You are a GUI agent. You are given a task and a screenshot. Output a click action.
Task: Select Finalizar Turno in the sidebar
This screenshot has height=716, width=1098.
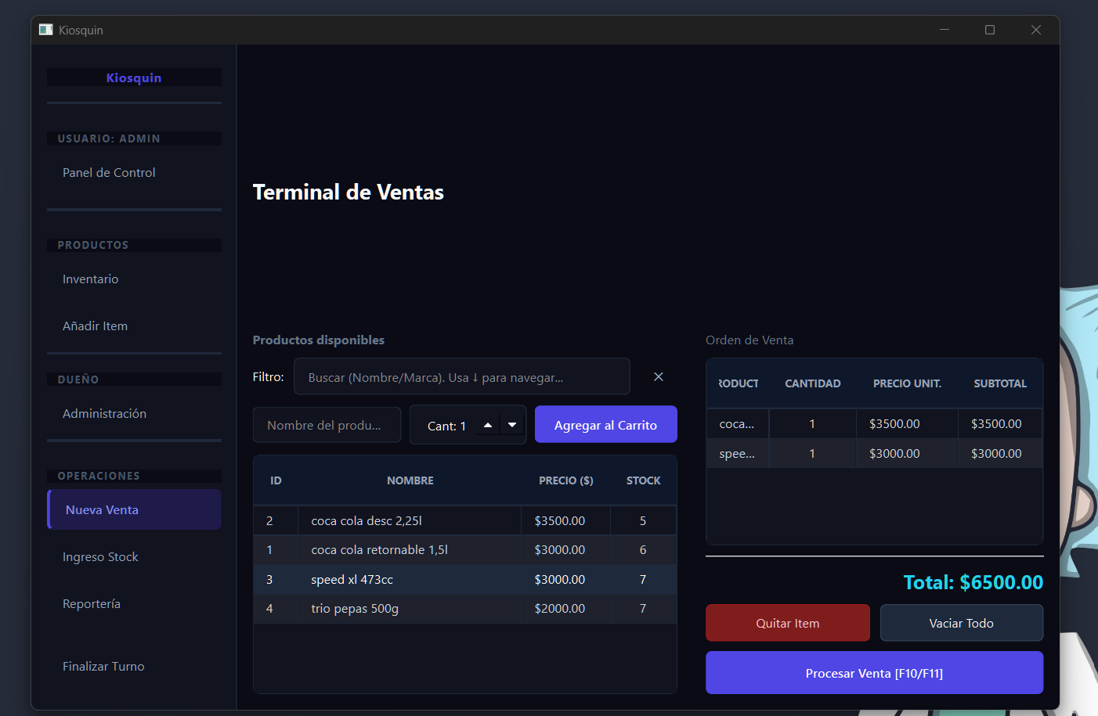pos(103,666)
